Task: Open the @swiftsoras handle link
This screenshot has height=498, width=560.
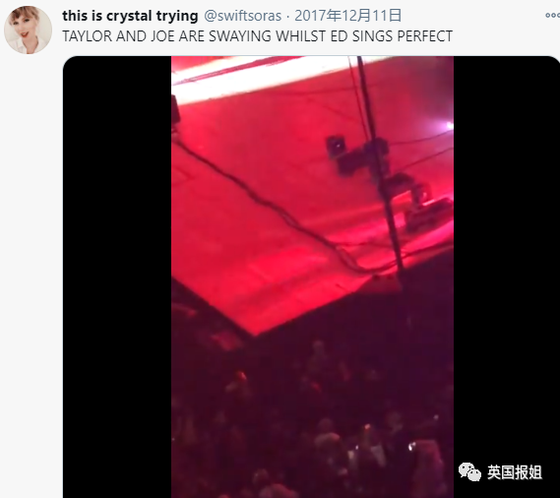Action: pyautogui.click(x=242, y=16)
